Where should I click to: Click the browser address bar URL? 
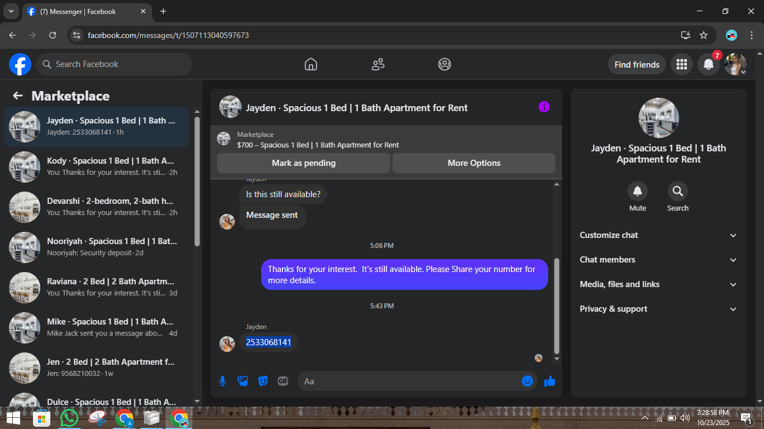[x=168, y=35]
